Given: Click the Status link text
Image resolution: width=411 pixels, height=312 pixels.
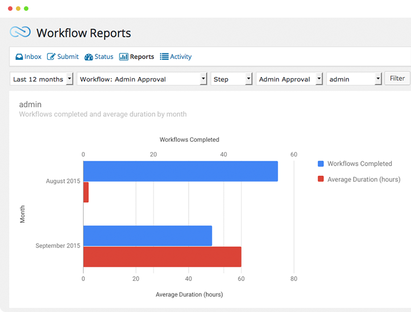Looking at the screenshot, I should (104, 57).
